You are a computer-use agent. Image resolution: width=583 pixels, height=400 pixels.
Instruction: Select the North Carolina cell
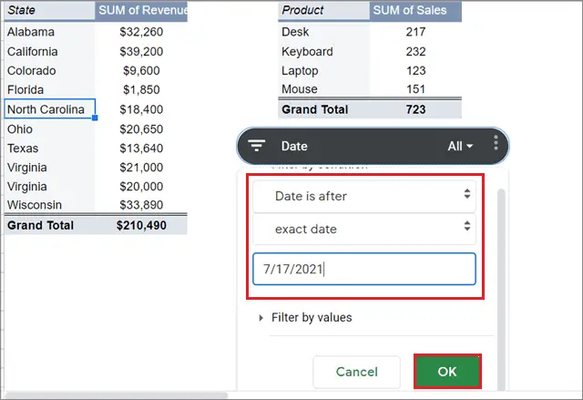[x=49, y=108]
